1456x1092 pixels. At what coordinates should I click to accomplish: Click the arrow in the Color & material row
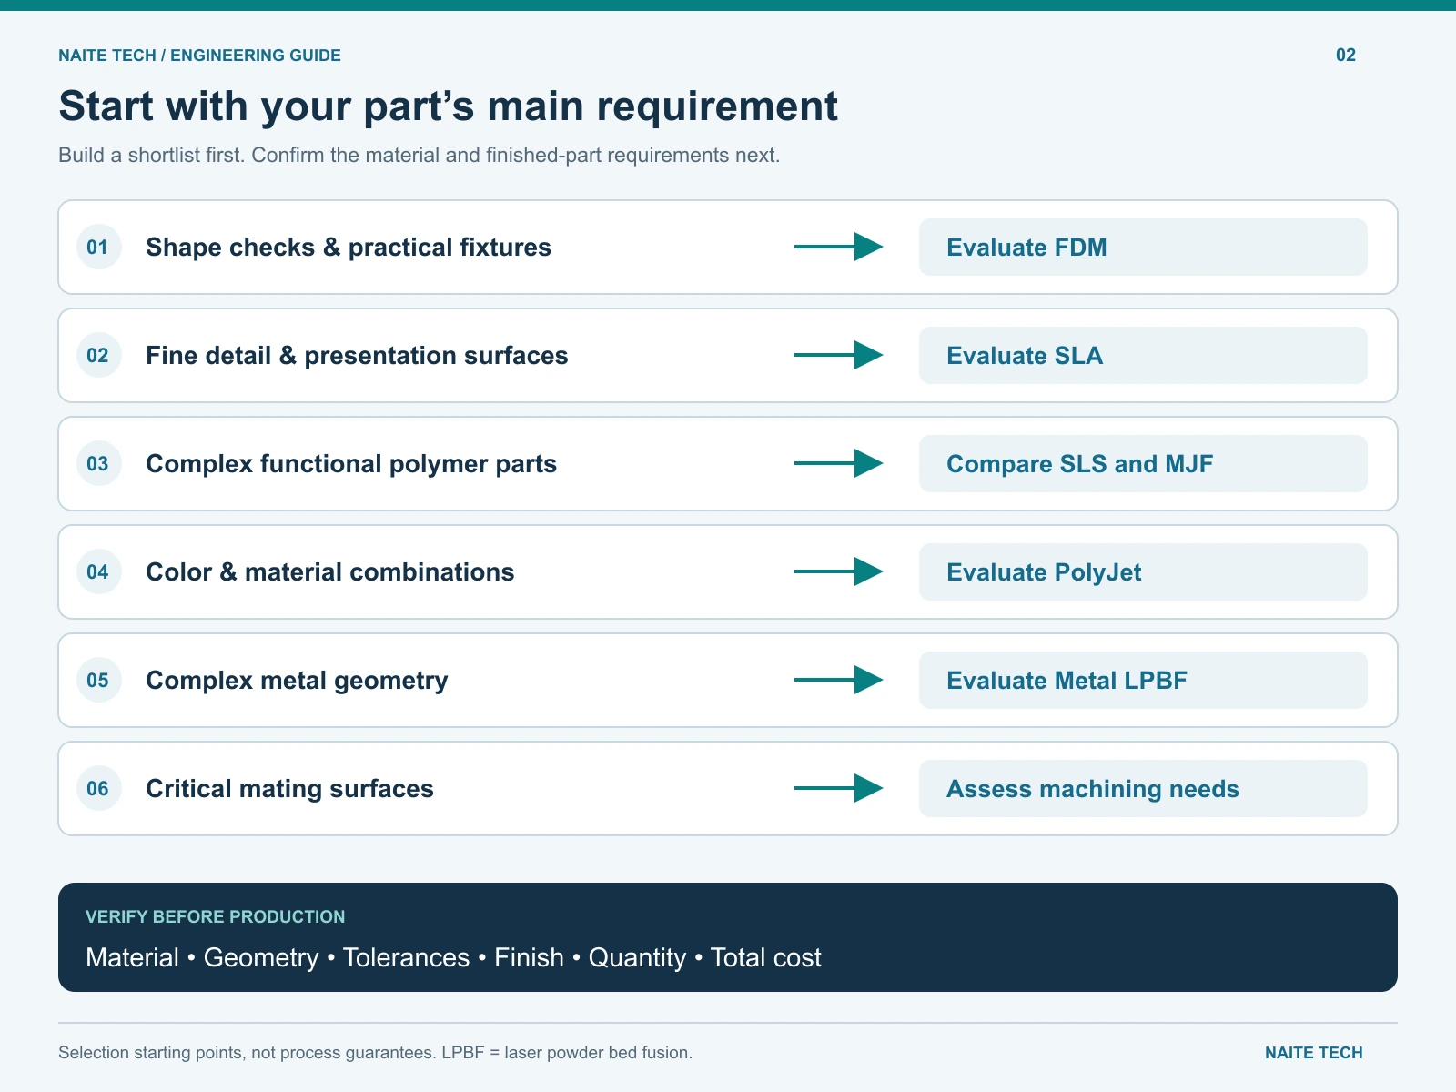(838, 571)
